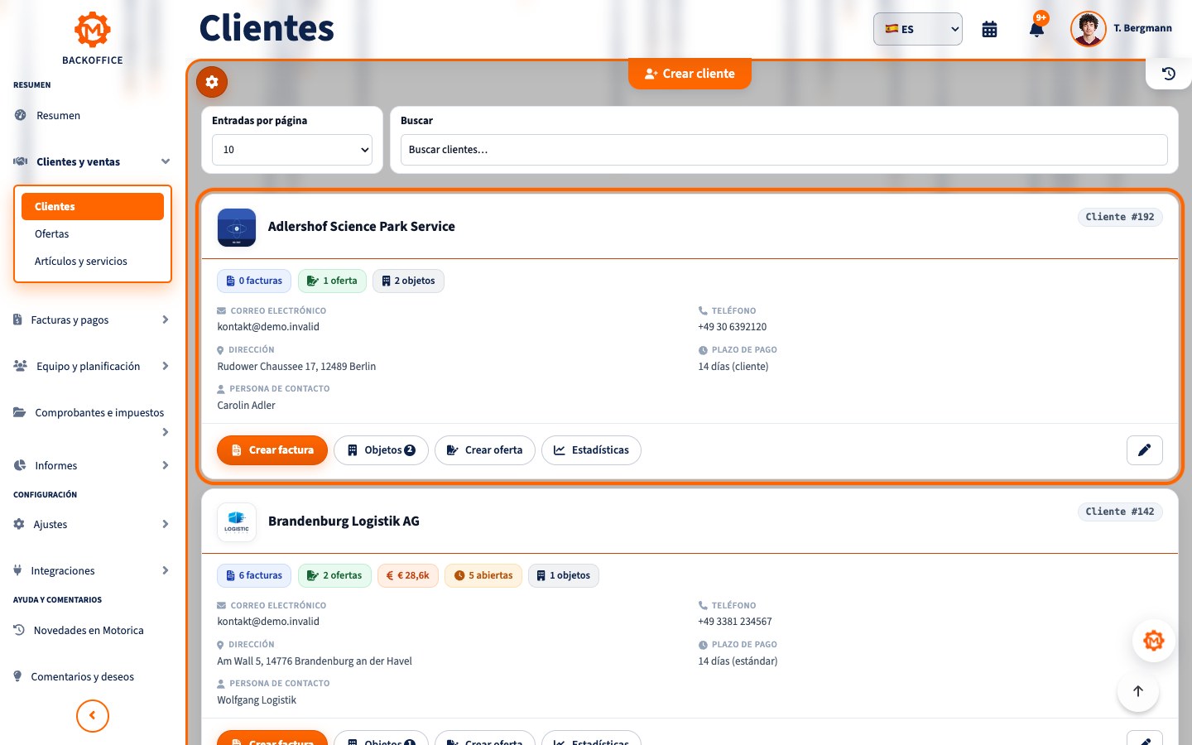Open the ES language dropdown
1192x745 pixels.
pos(918,29)
